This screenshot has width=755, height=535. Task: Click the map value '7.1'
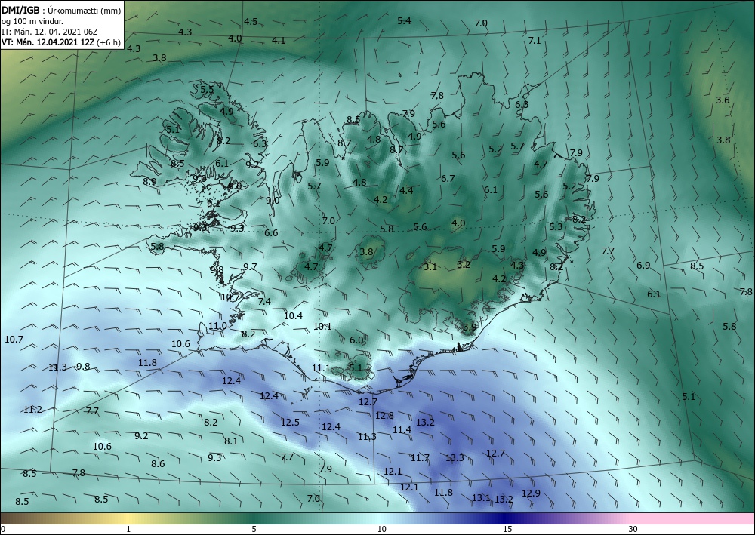535,41
